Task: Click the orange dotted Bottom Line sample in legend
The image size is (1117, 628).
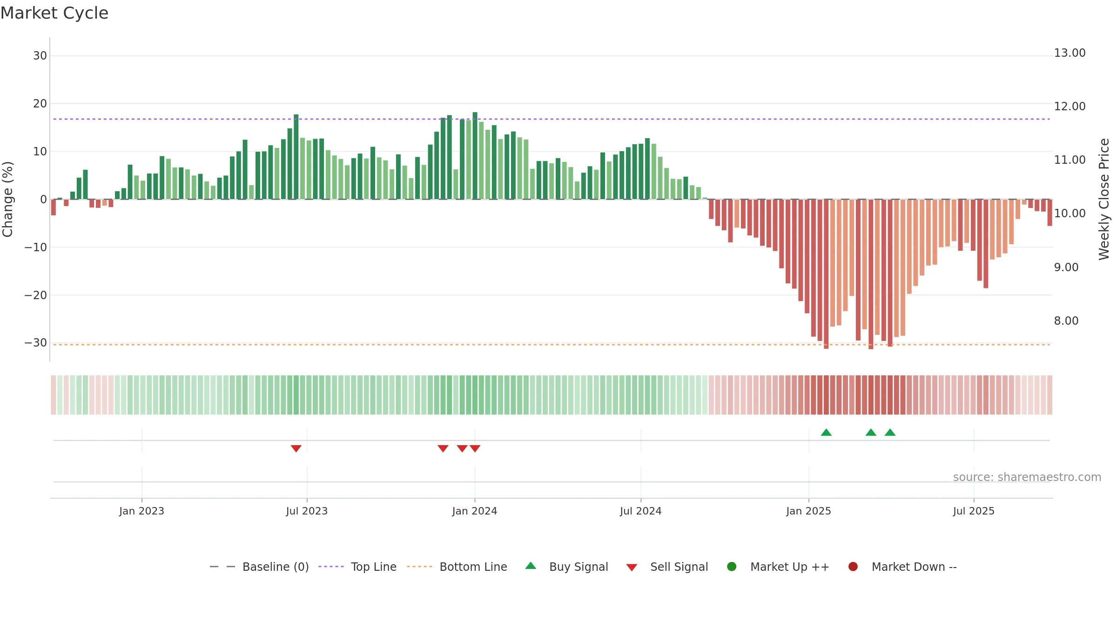Action: point(419,567)
